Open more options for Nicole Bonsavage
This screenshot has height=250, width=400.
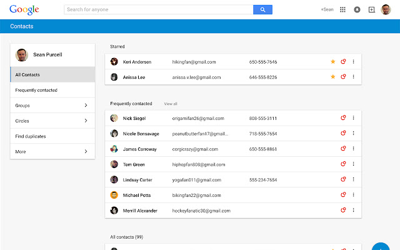tap(353, 133)
